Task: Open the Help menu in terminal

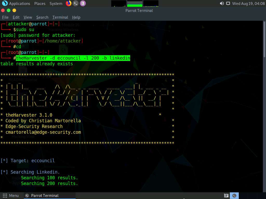Action: click(x=76, y=17)
